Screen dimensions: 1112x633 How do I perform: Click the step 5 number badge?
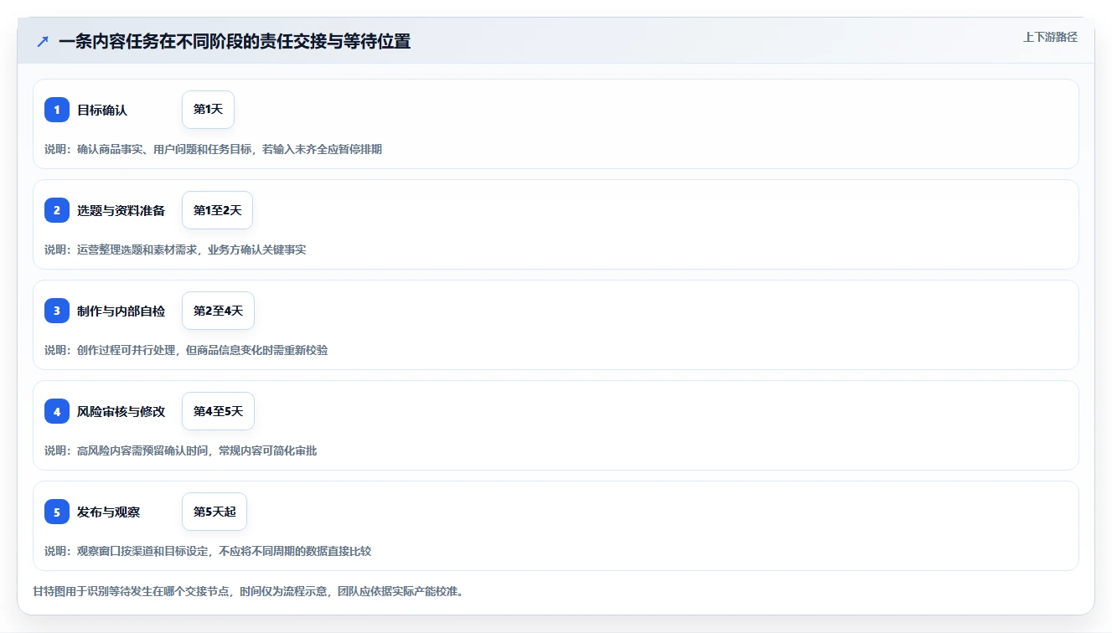tap(57, 512)
